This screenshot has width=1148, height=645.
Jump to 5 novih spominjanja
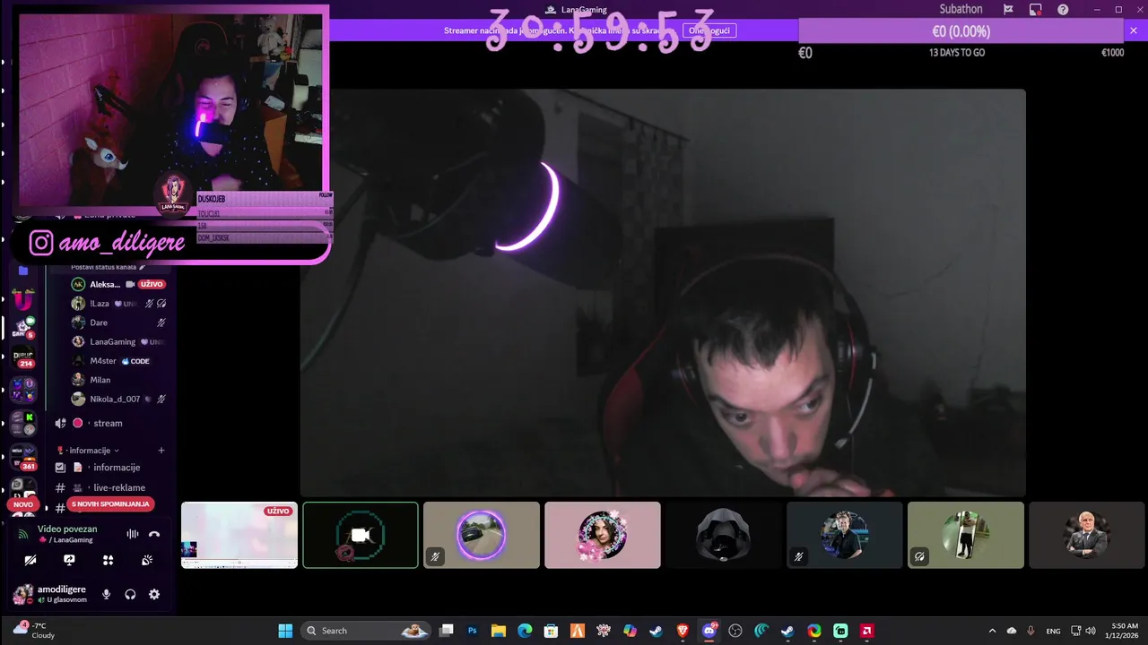110,504
